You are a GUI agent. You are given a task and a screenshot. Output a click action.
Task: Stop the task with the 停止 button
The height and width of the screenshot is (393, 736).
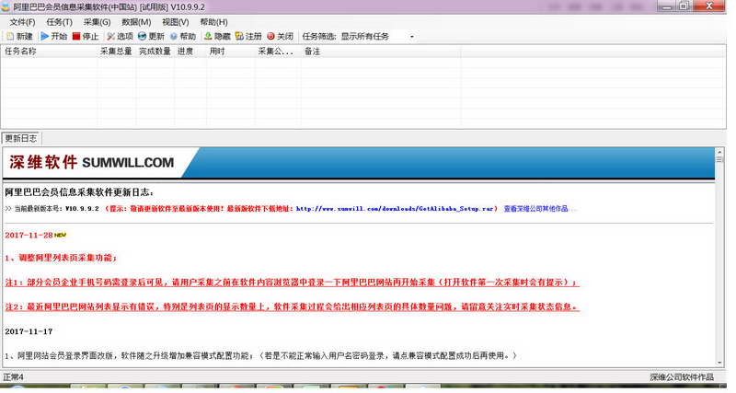(x=86, y=36)
